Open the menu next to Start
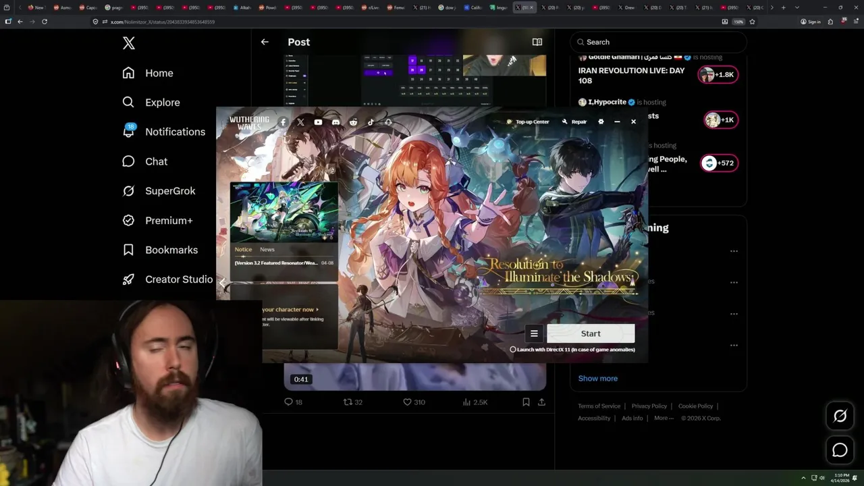 point(534,333)
